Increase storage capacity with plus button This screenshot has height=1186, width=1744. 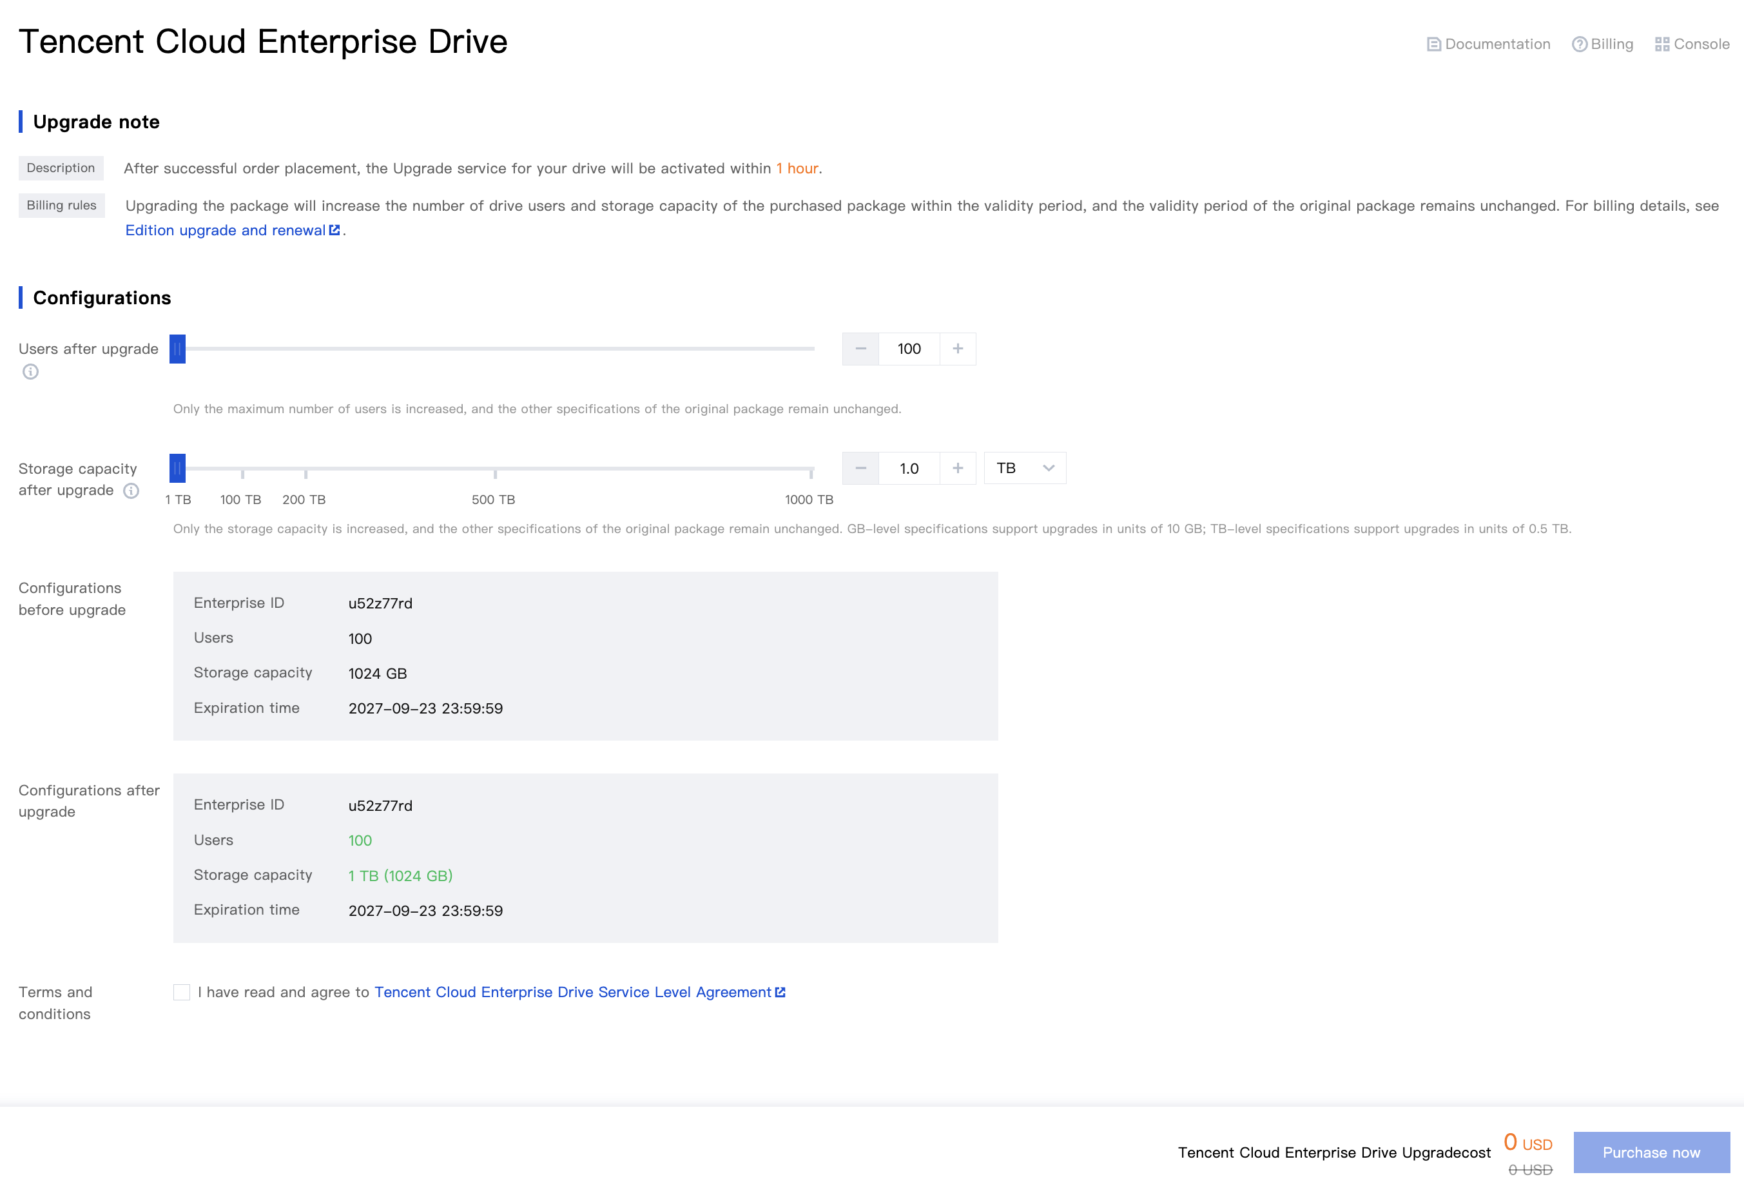coord(958,469)
